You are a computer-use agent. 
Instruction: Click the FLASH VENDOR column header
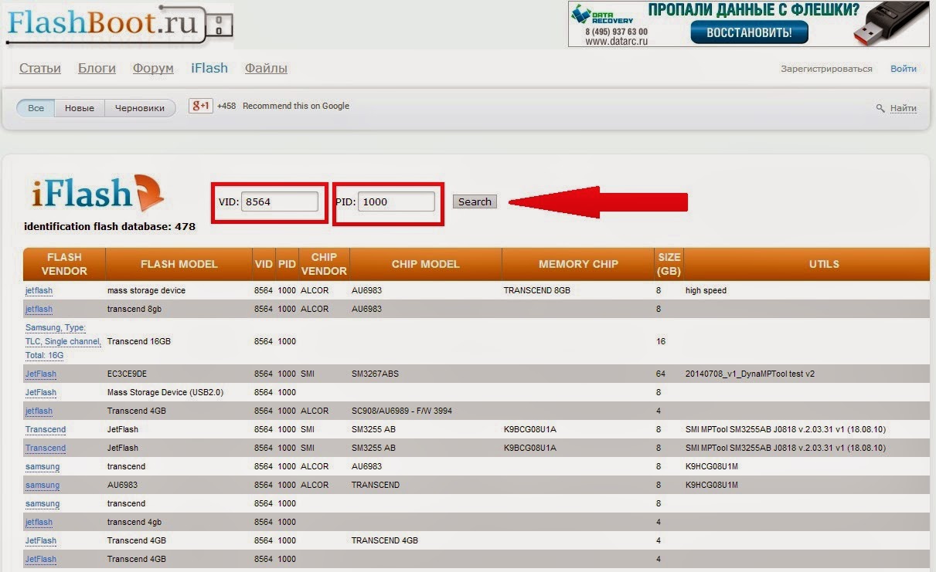[64, 264]
